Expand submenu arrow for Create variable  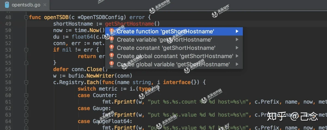pyautogui.click(x=237, y=40)
